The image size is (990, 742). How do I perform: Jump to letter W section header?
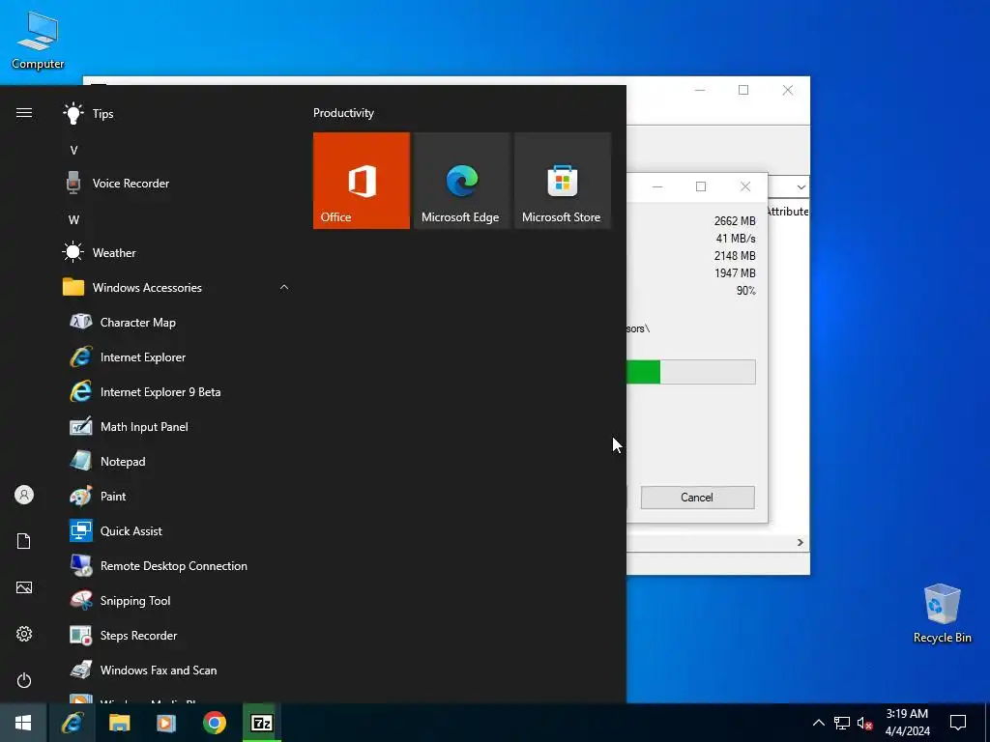click(73, 220)
